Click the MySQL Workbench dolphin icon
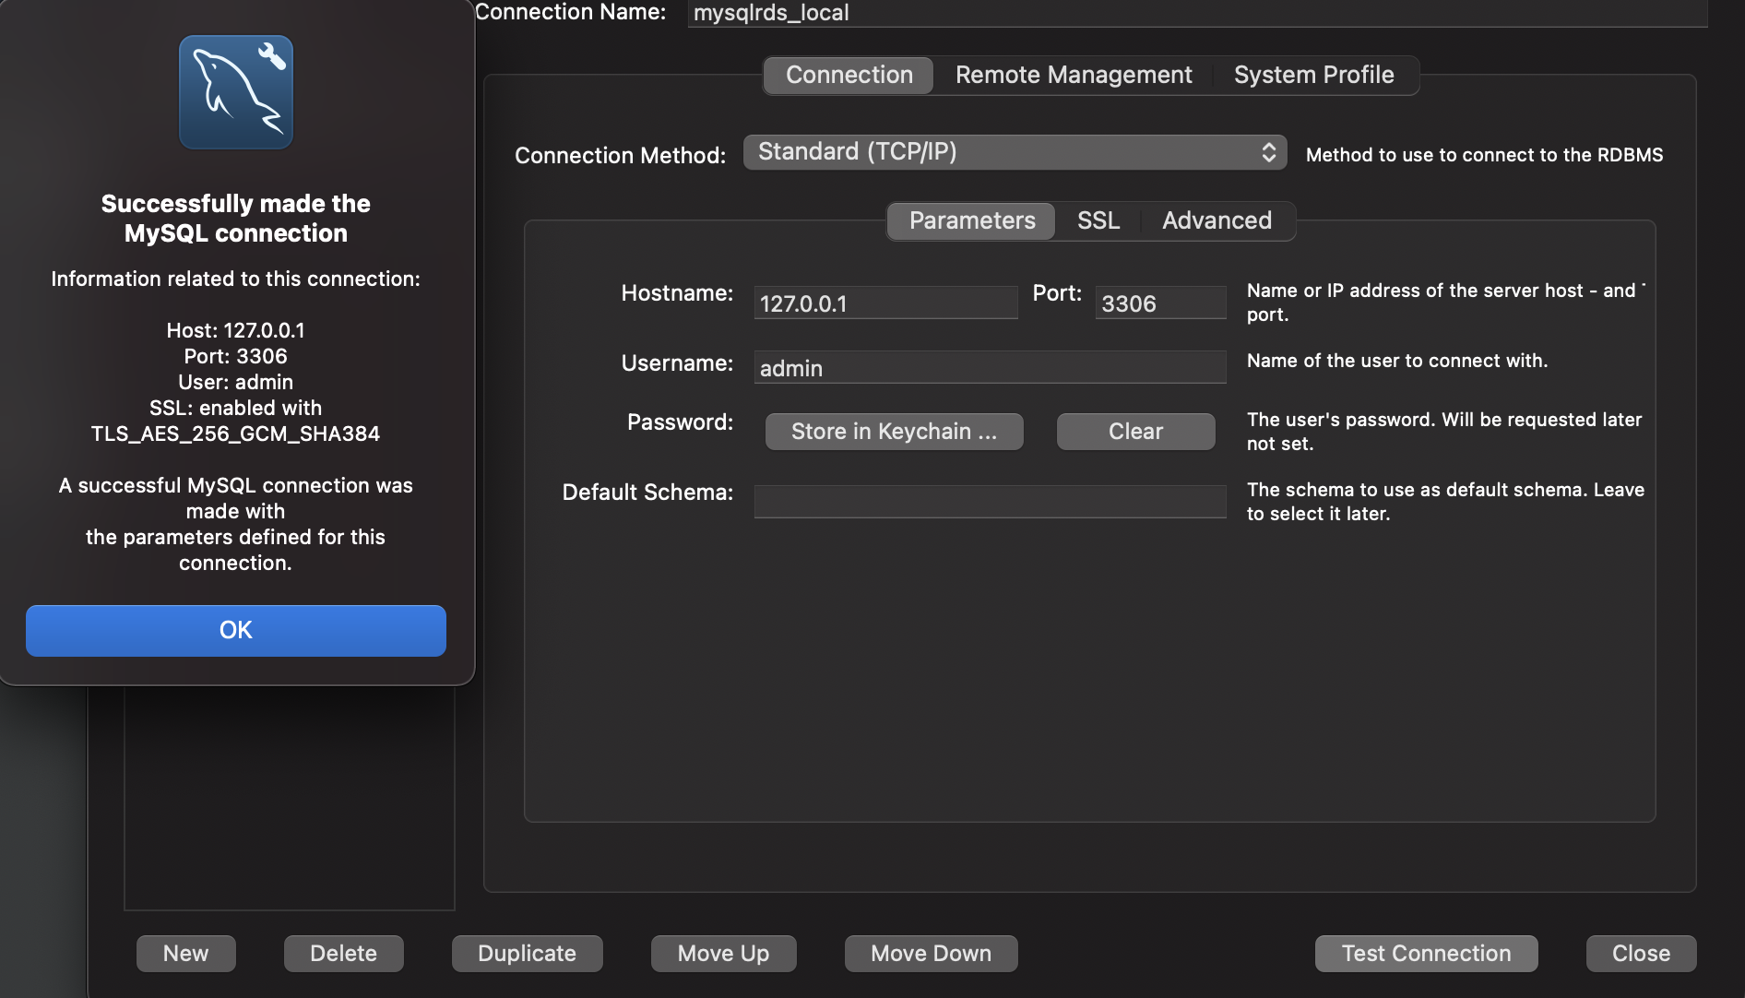 point(236,92)
